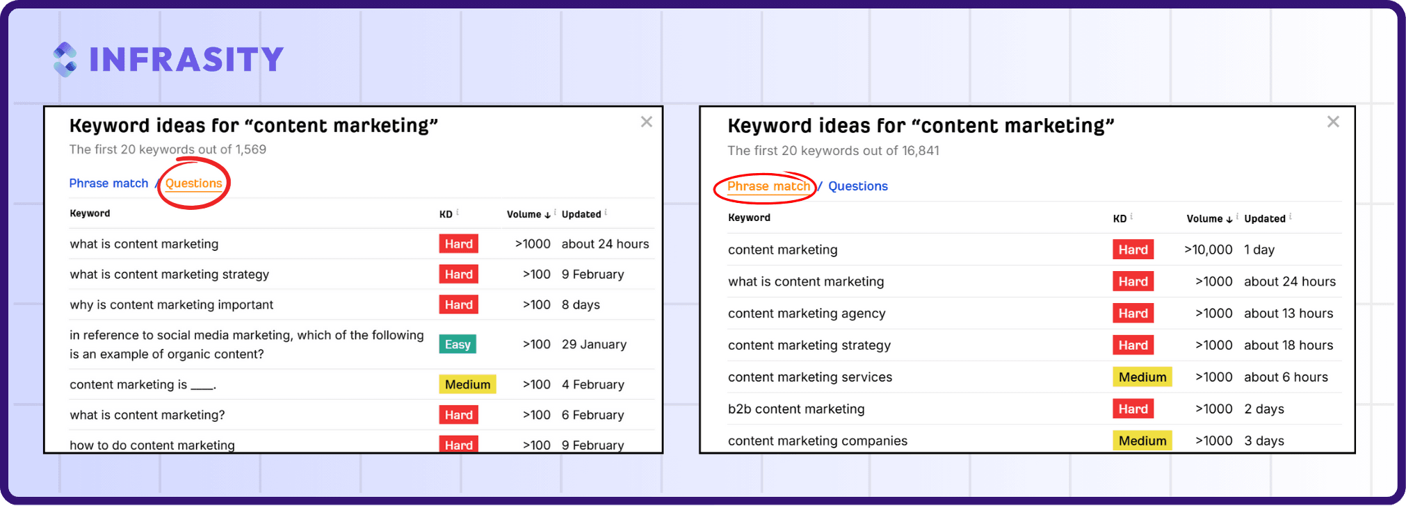This screenshot has width=1406, height=506.
Task: Click the '>10,000' volume value
Action: click(1209, 250)
